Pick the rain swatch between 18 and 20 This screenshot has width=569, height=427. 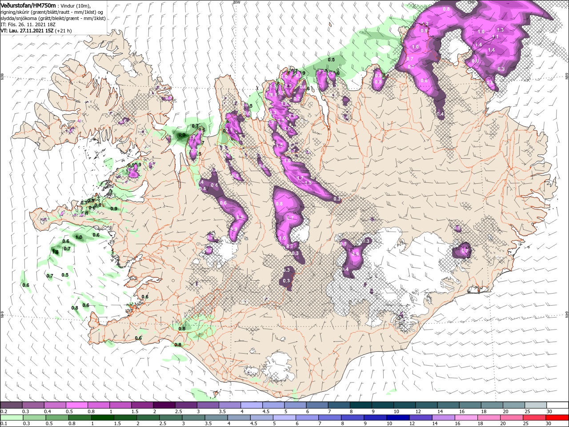[x=489, y=417]
